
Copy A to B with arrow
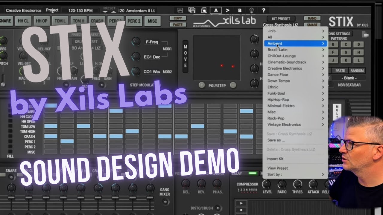coord(228,10)
